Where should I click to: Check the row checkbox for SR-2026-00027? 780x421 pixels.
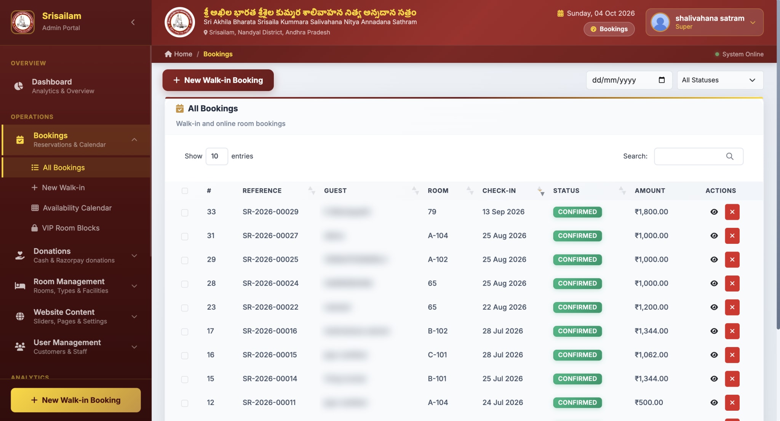(185, 237)
